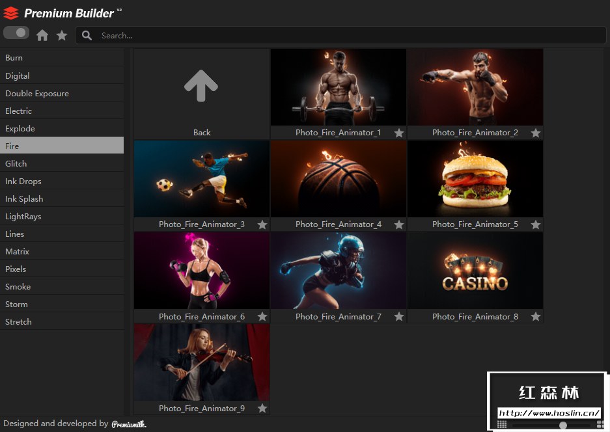Click the Home icon
Image resolution: width=610 pixels, height=432 pixels.
click(42, 35)
